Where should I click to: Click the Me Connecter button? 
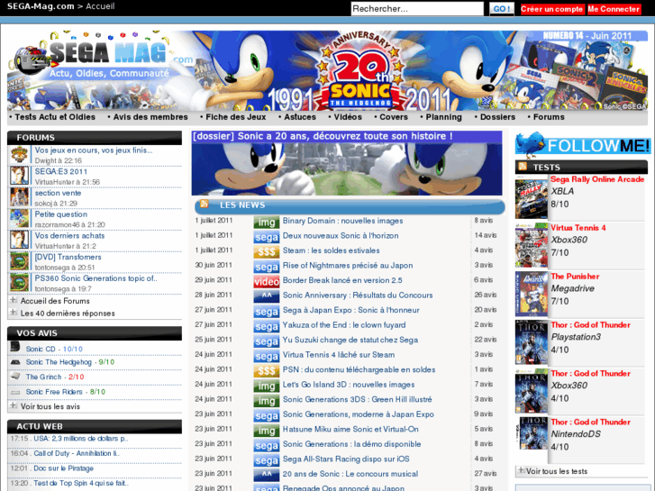614,9
